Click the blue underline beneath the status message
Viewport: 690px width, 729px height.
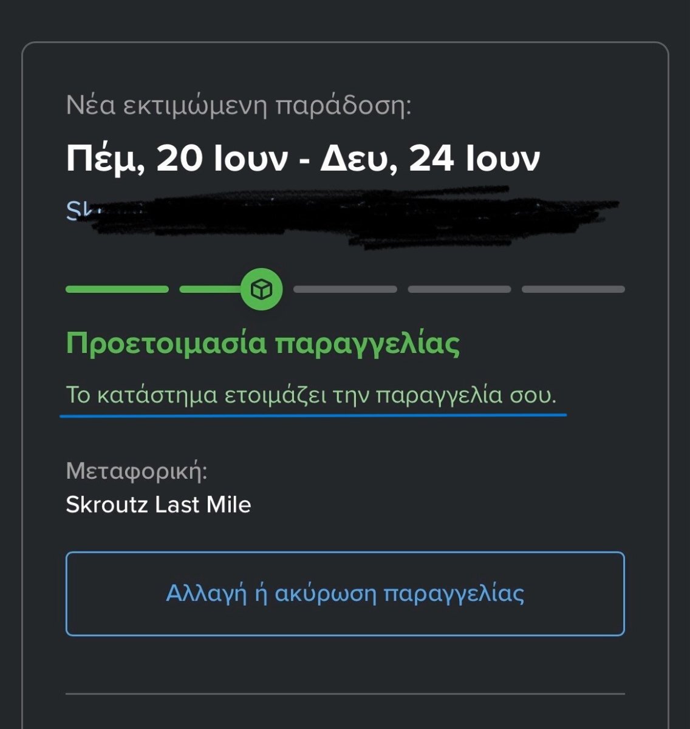(313, 416)
